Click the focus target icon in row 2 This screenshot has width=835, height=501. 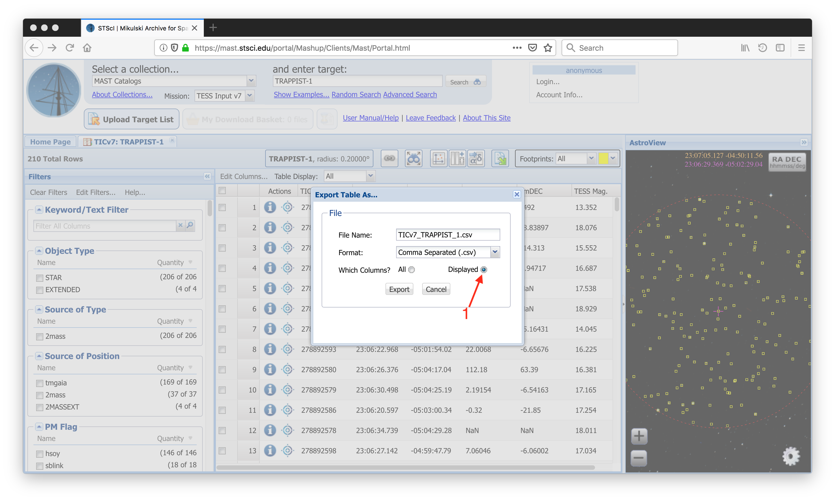[287, 227]
